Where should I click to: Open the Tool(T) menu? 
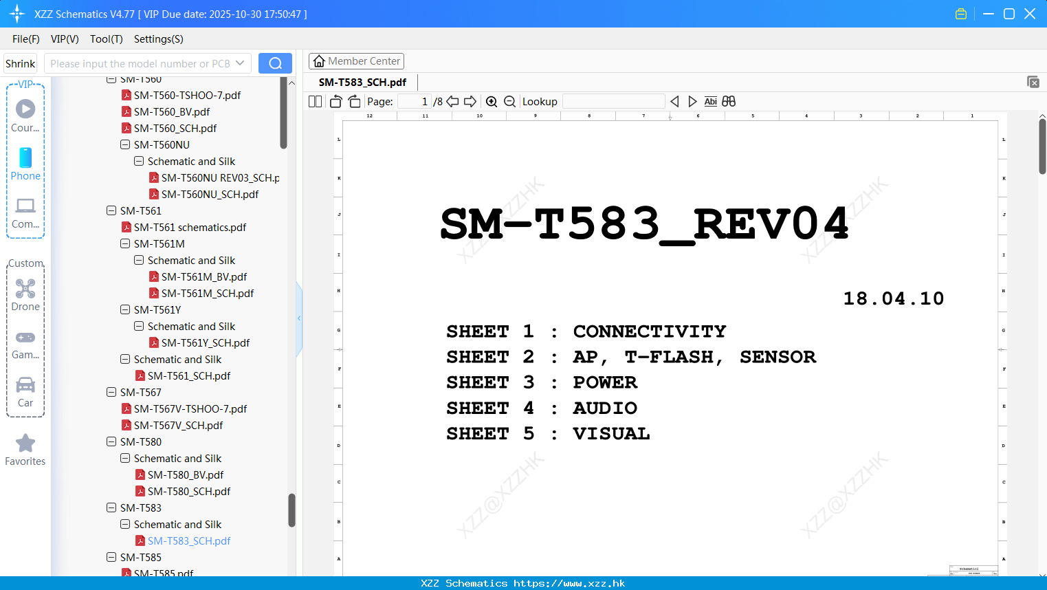click(x=107, y=39)
